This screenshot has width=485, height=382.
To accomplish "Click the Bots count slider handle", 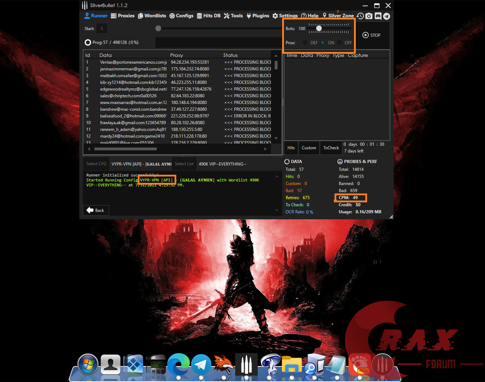I will tap(319, 28).
